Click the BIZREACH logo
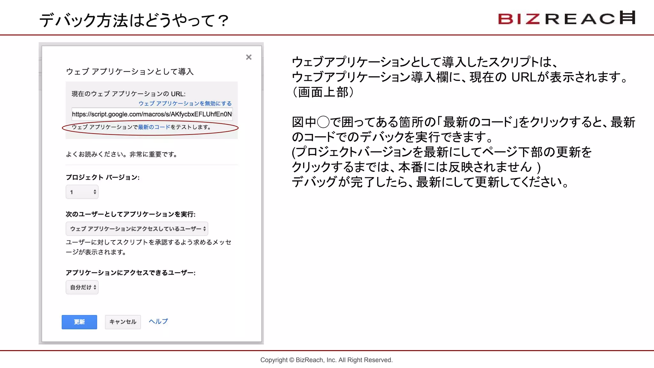 point(567,18)
